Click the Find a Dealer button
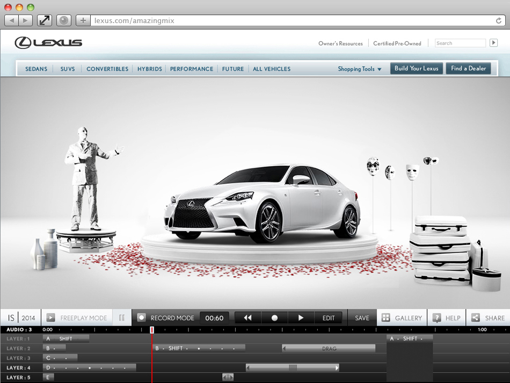The width and height of the screenshot is (510, 383). pyautogui.click(x=468, y=68)
